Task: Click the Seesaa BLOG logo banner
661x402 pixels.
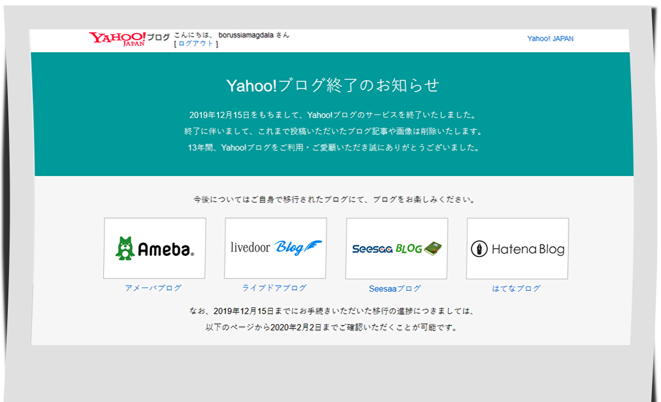Action: pos(396,249)
